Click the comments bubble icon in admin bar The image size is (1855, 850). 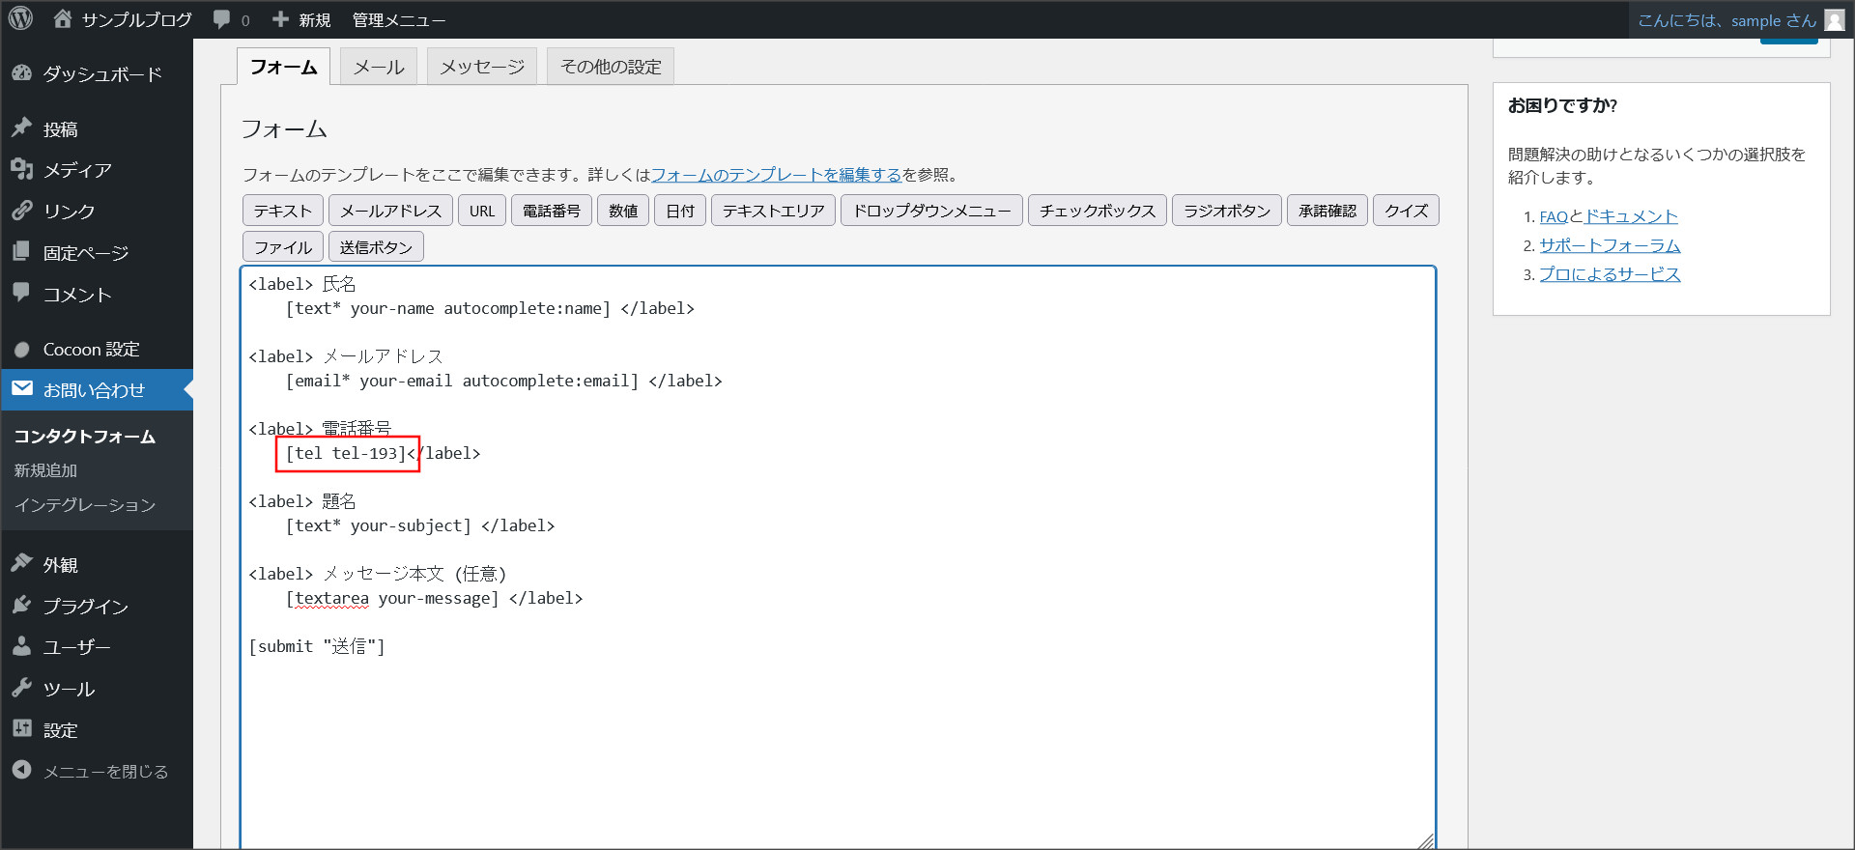click(222, 19)
